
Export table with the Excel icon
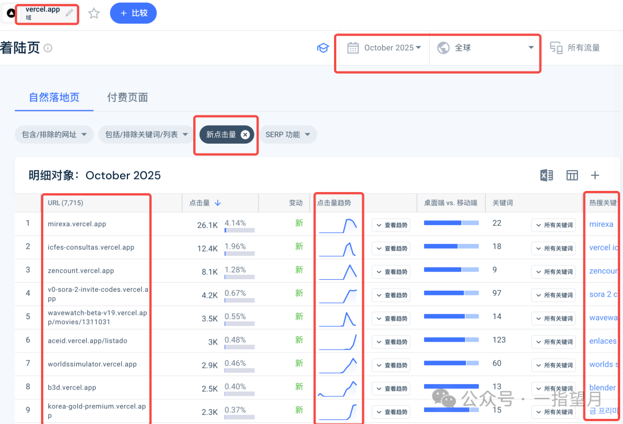pyautogui.click(x=546, y=175)
